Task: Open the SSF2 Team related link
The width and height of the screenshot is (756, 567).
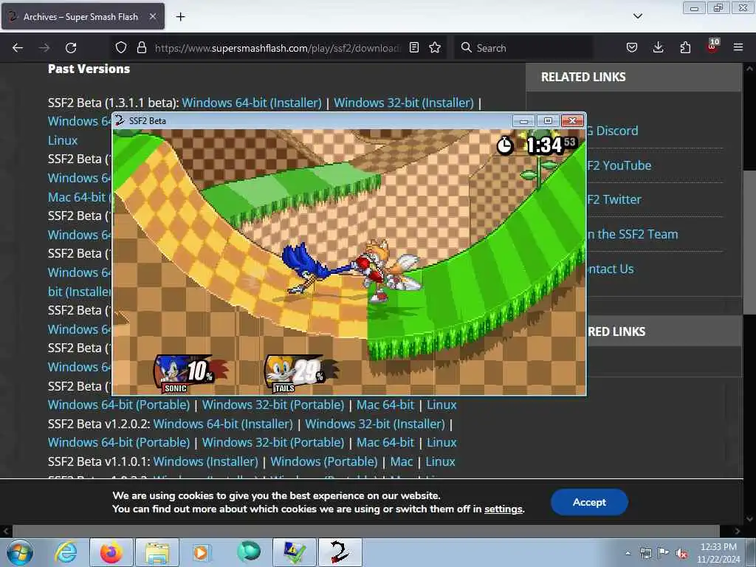Action: 633,234
